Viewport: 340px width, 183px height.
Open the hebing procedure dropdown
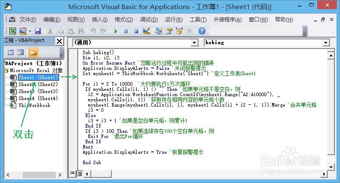pos(326,42)
